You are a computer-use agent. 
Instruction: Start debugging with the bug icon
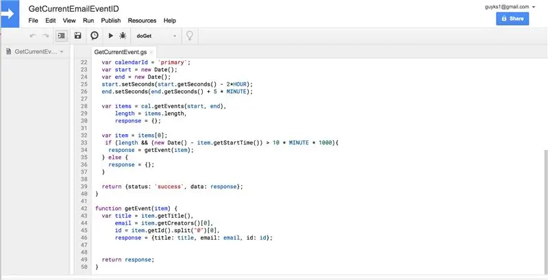[123, 36]
